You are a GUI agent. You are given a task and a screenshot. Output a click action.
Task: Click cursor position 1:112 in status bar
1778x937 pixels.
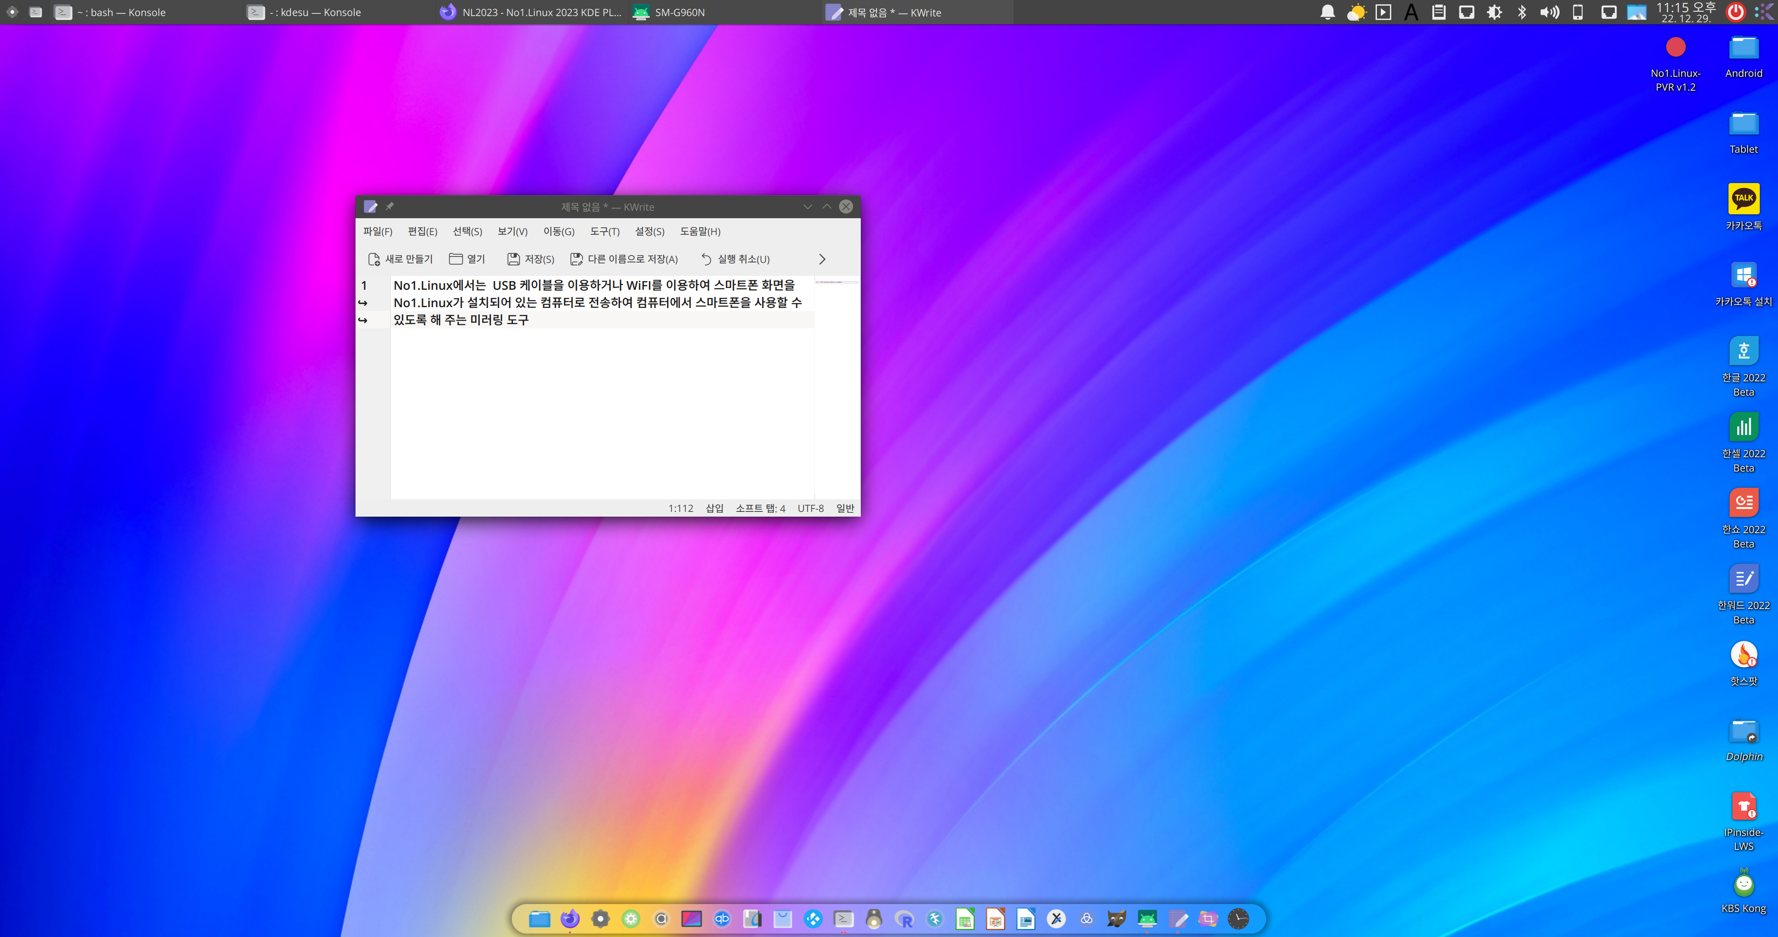pos(681,508)
